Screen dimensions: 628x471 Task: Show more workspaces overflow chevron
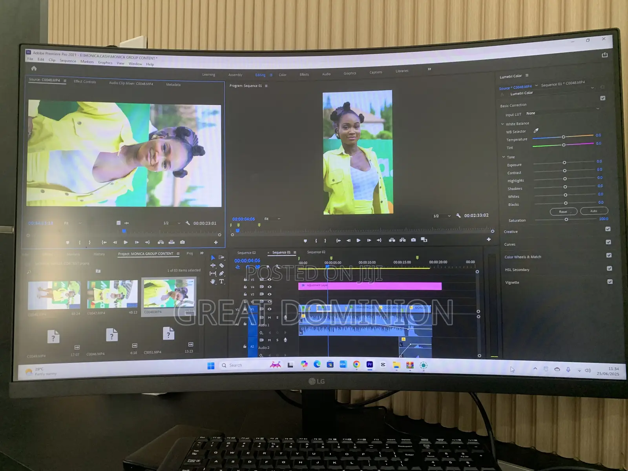pyautogui.click(x=429, y=69)
